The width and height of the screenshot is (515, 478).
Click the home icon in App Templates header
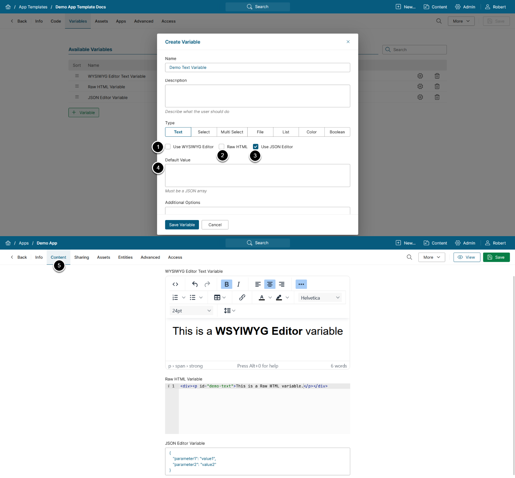[x=8, y=7]
